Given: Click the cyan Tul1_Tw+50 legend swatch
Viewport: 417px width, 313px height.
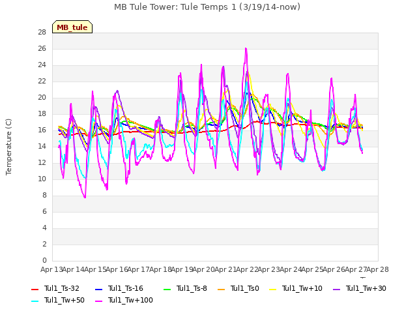Looking at the screenshot, I should point(35,301).
